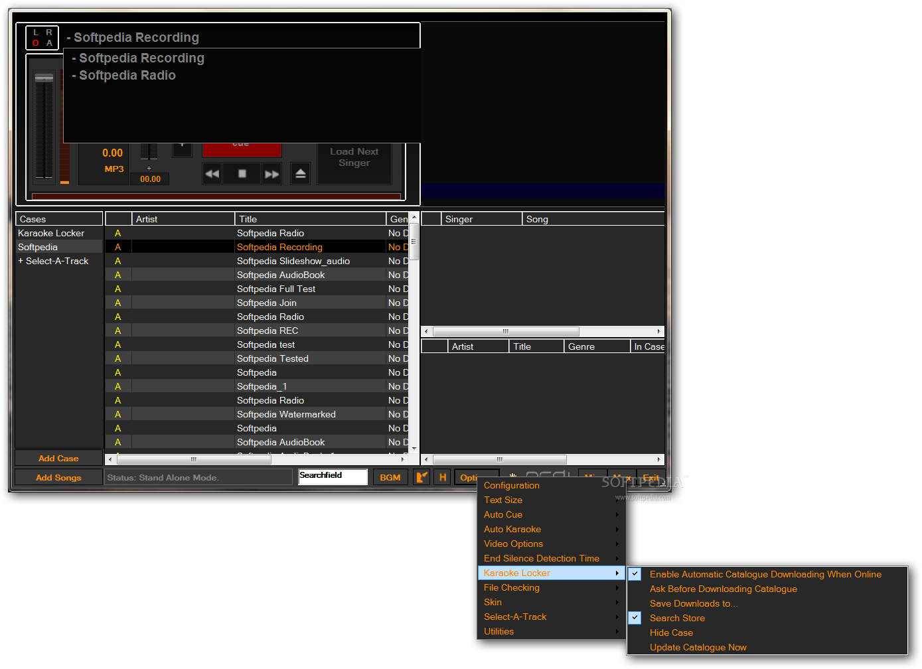Expand the Video Options submenu
The image size is (922, 669).
551,544
